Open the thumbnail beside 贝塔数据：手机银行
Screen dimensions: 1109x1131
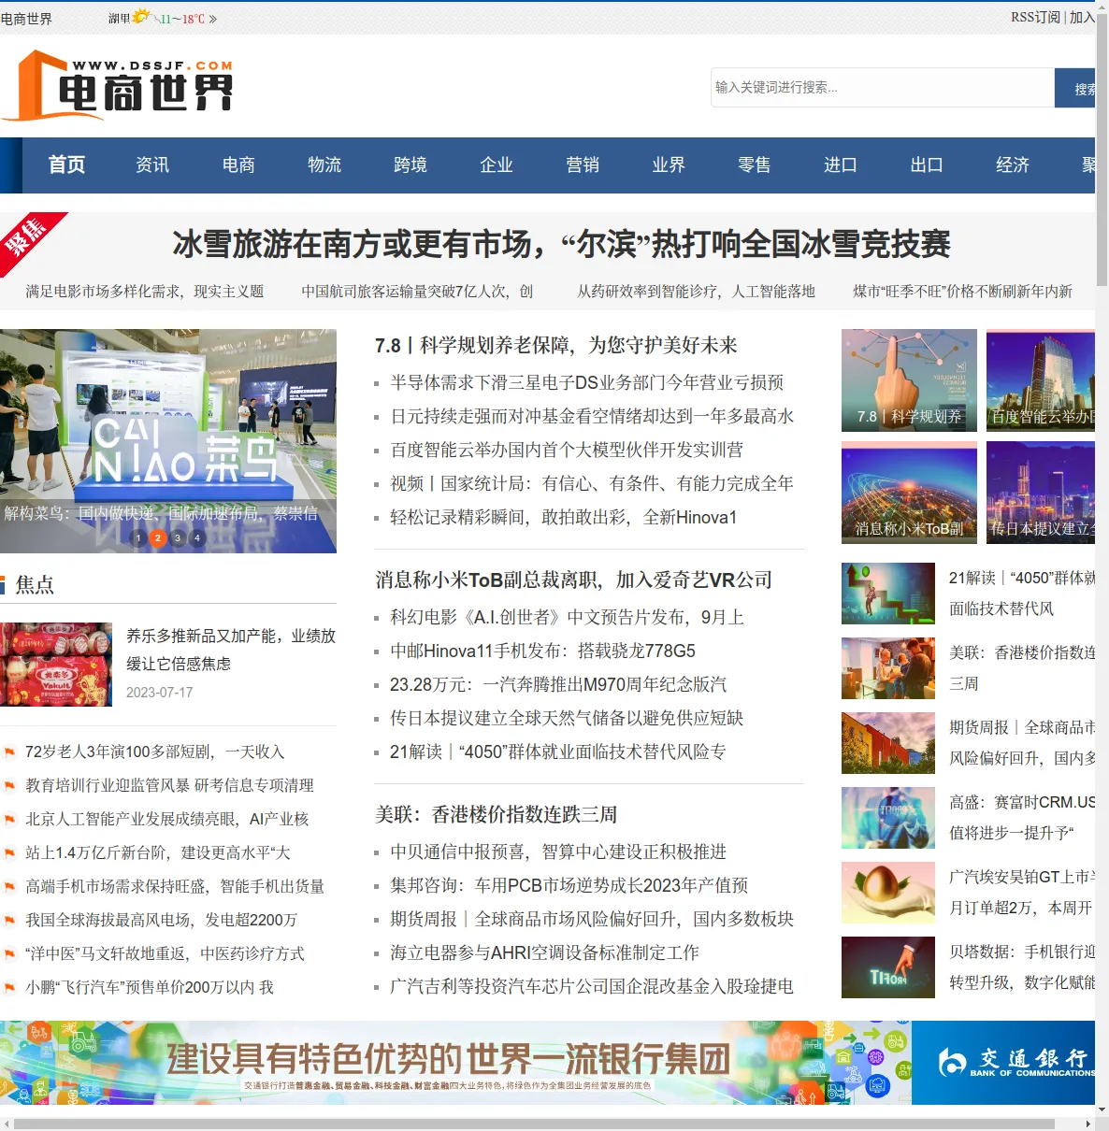[x=888, y=967]
